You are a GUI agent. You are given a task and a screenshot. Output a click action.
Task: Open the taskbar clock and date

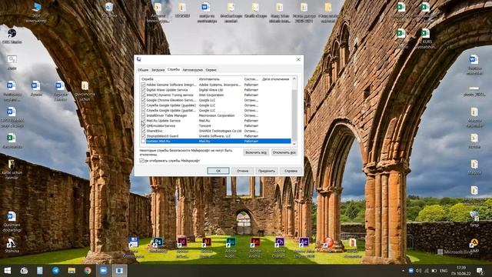coord(461,271)
